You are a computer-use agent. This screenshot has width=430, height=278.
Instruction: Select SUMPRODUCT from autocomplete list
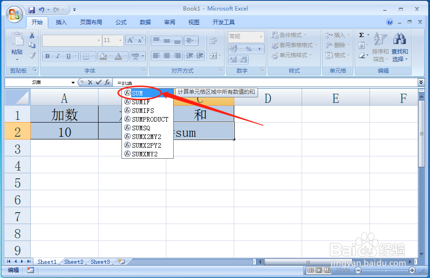tap(148, 119)
